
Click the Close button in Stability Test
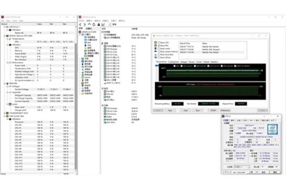(263, 110)
